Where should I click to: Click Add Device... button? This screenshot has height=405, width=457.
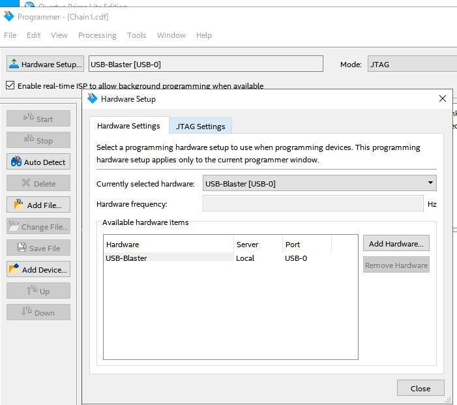pos(38,269)
